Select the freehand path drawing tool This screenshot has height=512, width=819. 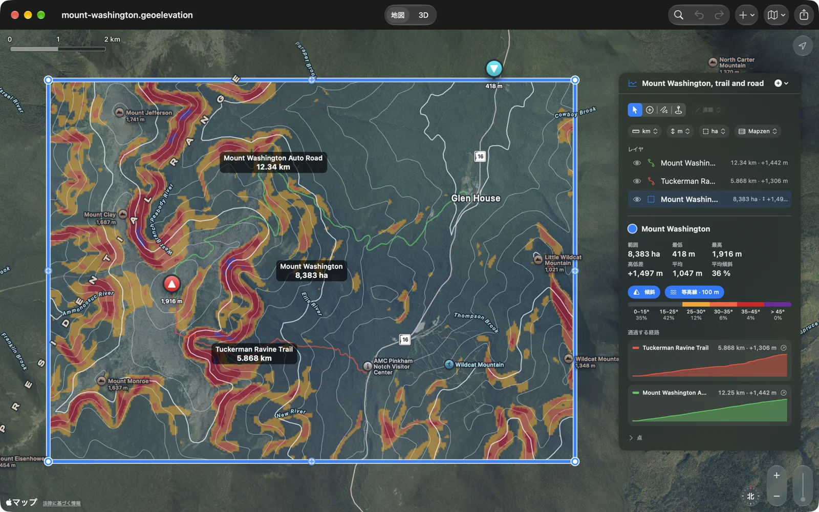(x=664, y=110)
